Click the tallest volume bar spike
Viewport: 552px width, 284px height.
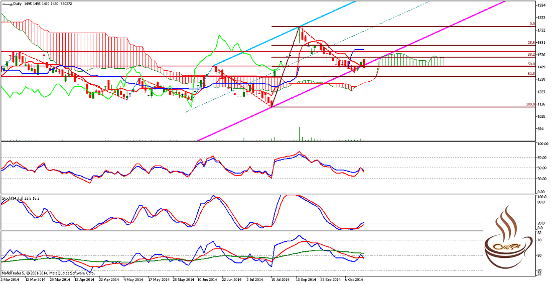tap(300, 134)
